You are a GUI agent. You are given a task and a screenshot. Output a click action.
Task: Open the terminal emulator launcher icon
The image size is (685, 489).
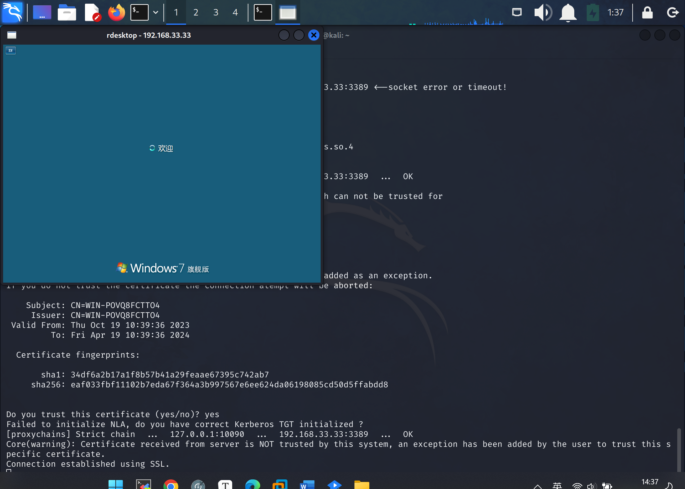(x=139, y=12)
